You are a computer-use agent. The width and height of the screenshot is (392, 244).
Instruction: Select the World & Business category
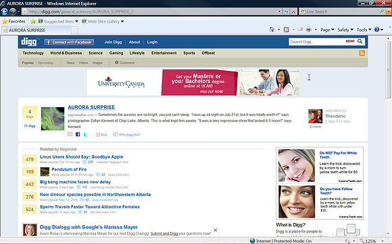click(x=66, y=53)
